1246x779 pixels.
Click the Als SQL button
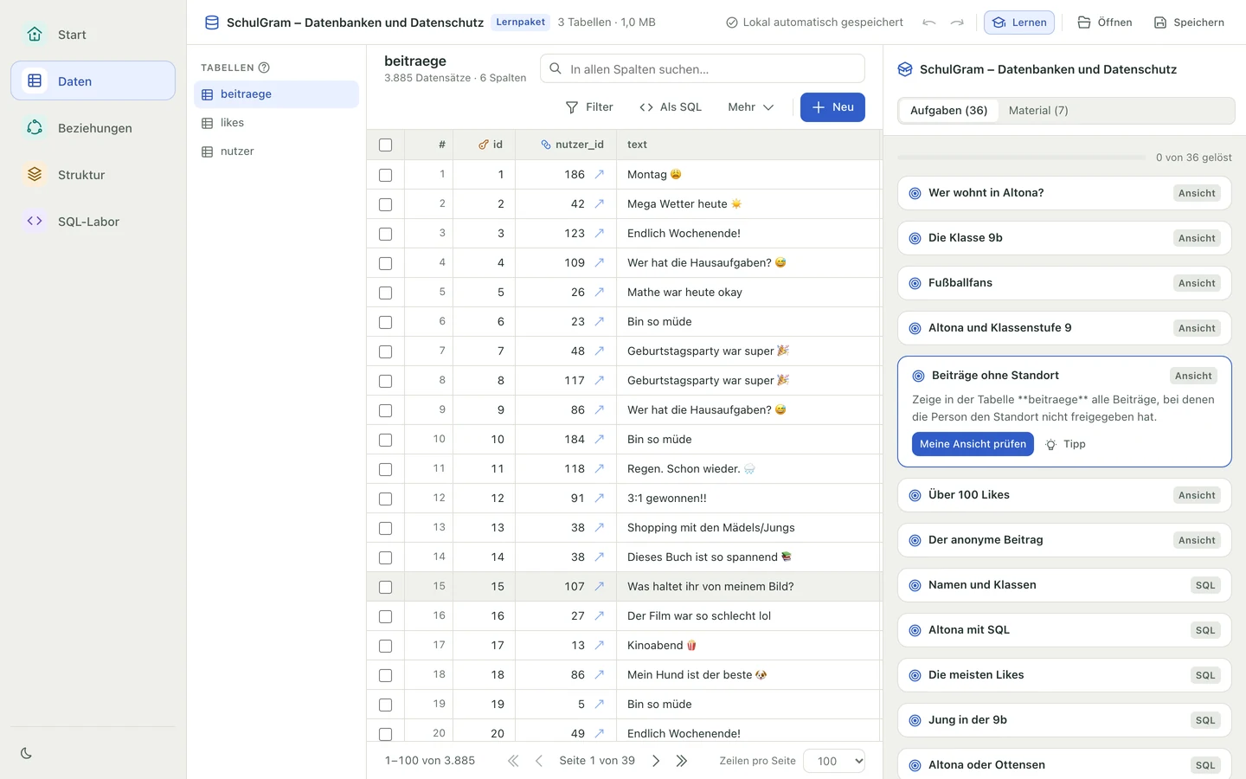pyautogui.click(x=671, y=107)
